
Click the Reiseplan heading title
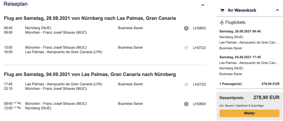click(x=15, y=4)
